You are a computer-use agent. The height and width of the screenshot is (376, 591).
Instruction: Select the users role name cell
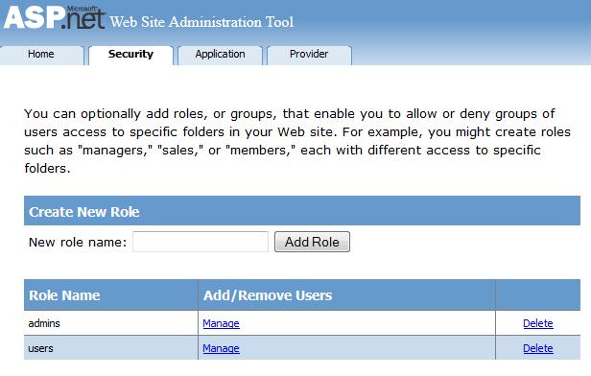[x=111, y=348]
